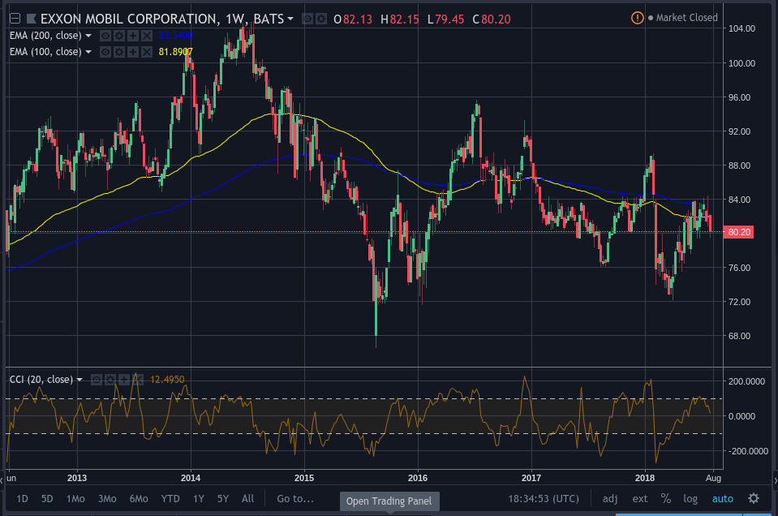The width and height of the screenshot is (778, 516).
Task: Open CCI (20, close) settings gear
Action: 110,379
